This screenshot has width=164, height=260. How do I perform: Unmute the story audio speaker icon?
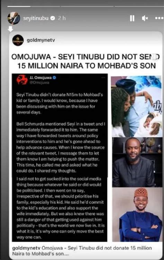point(145,18)
